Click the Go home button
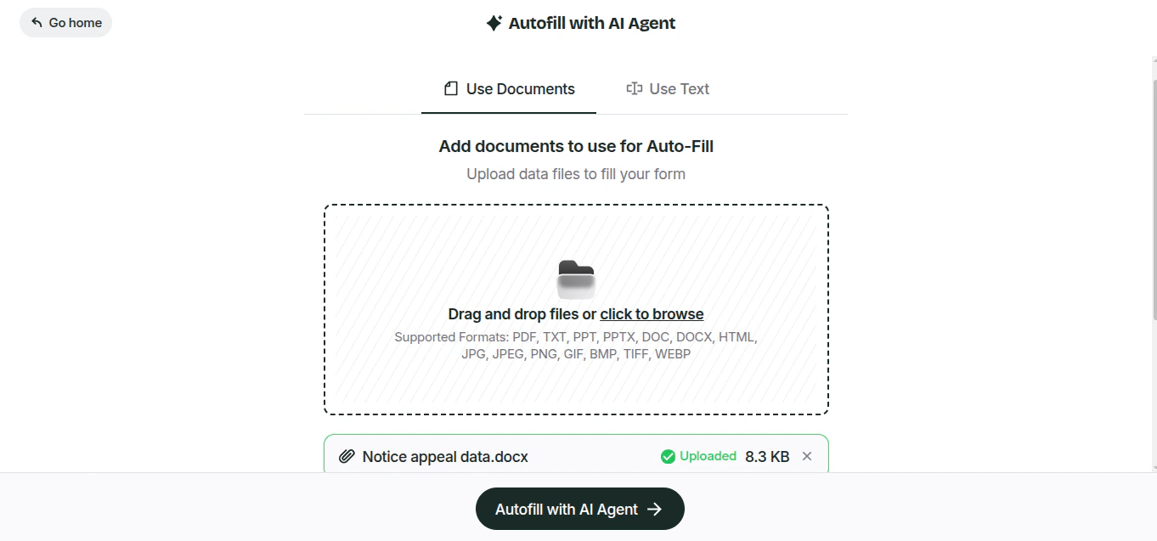 coord(65,23)
